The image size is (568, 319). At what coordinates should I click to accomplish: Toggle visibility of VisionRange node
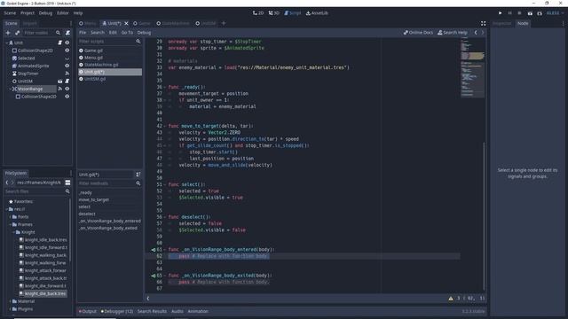(x=67, y=89)
